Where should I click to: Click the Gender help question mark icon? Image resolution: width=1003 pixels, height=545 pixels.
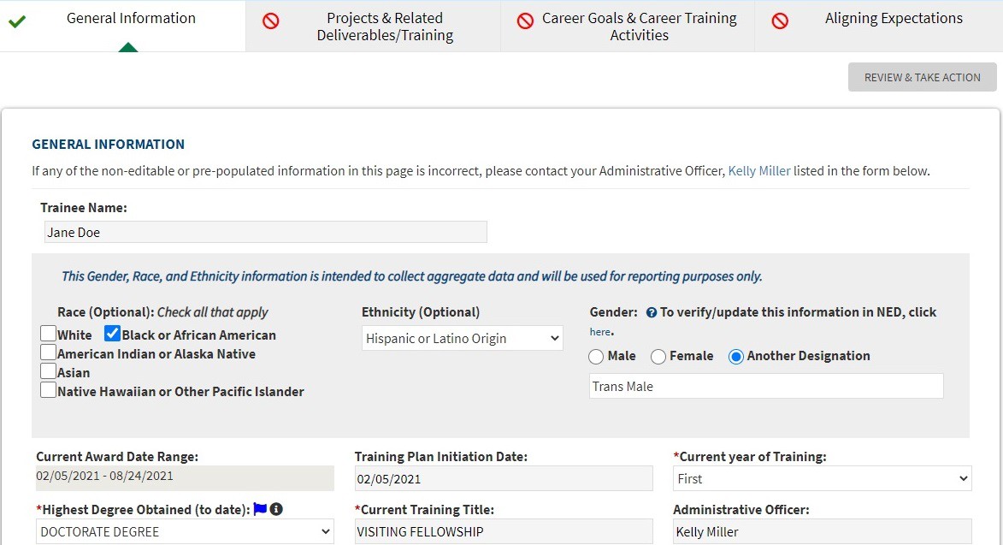click(x=652, y=313)
